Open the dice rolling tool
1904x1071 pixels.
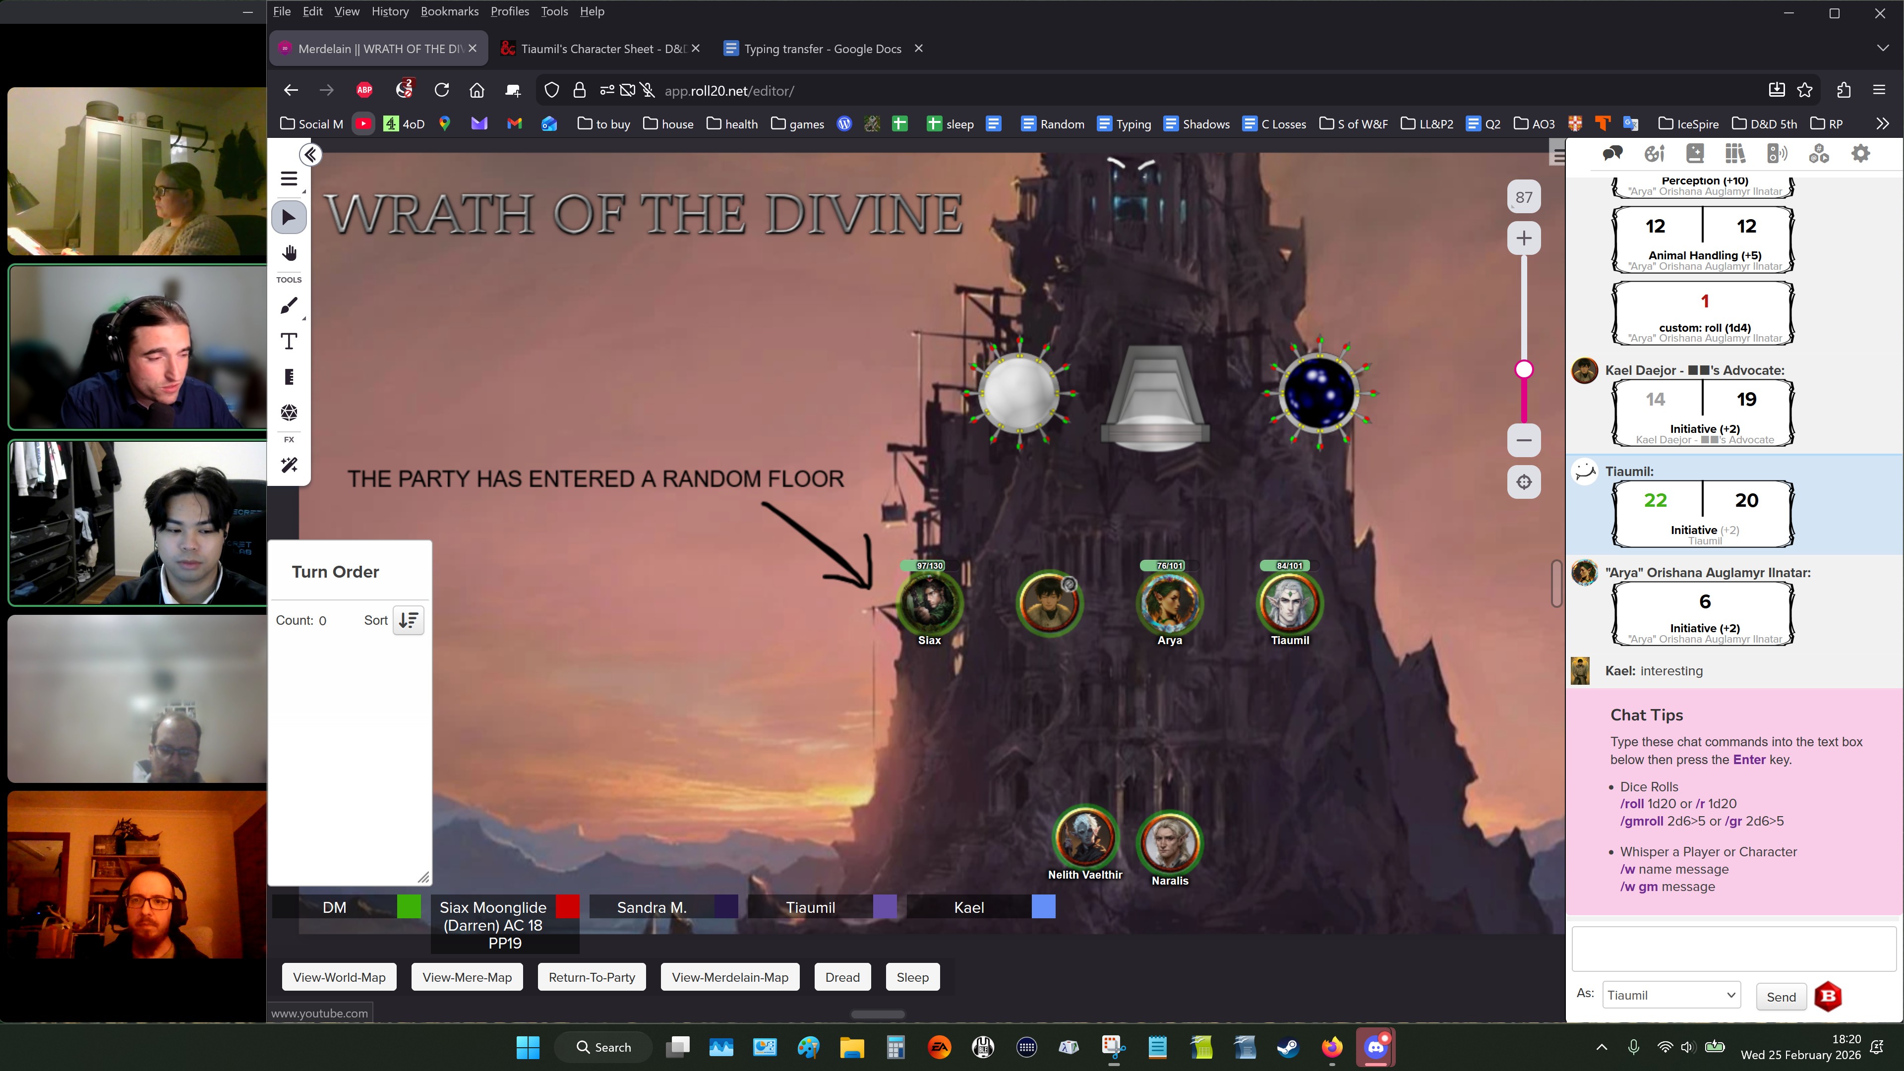tap(289, 413)
